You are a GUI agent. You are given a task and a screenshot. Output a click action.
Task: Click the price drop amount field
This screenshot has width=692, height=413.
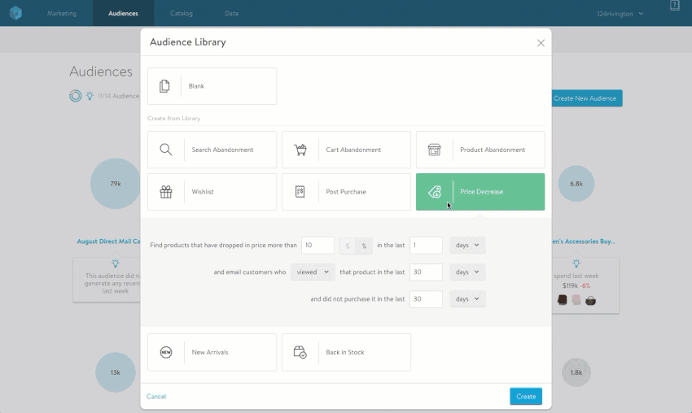click(318, 246)
